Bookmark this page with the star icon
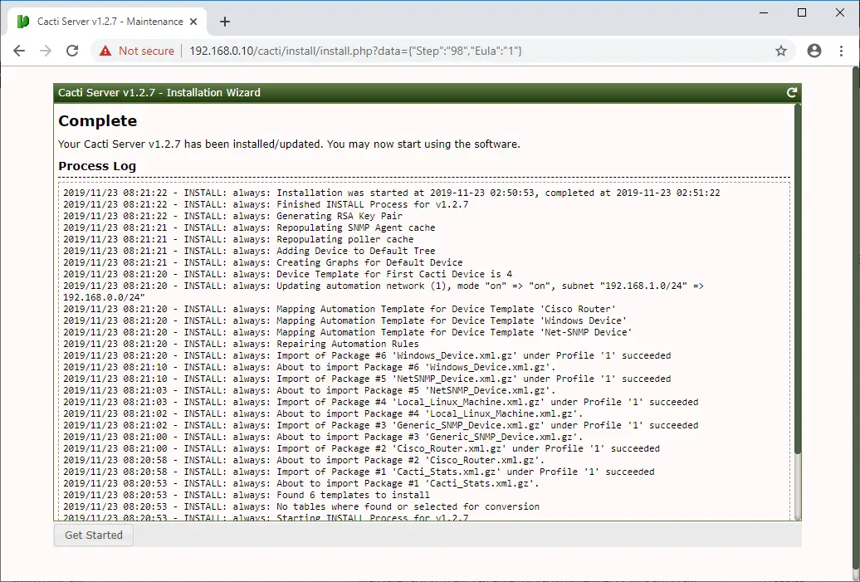Viewport: 860px width, 582px height. pos(781,51)
